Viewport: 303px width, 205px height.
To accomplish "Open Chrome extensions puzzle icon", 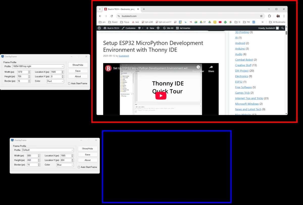I will point(269,16).
